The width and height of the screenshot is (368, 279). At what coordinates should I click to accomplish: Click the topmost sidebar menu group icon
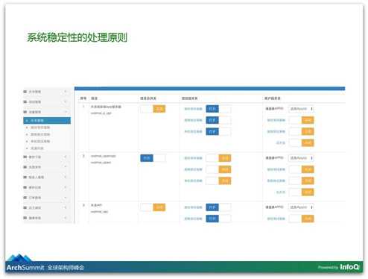[x=25, y=92]
